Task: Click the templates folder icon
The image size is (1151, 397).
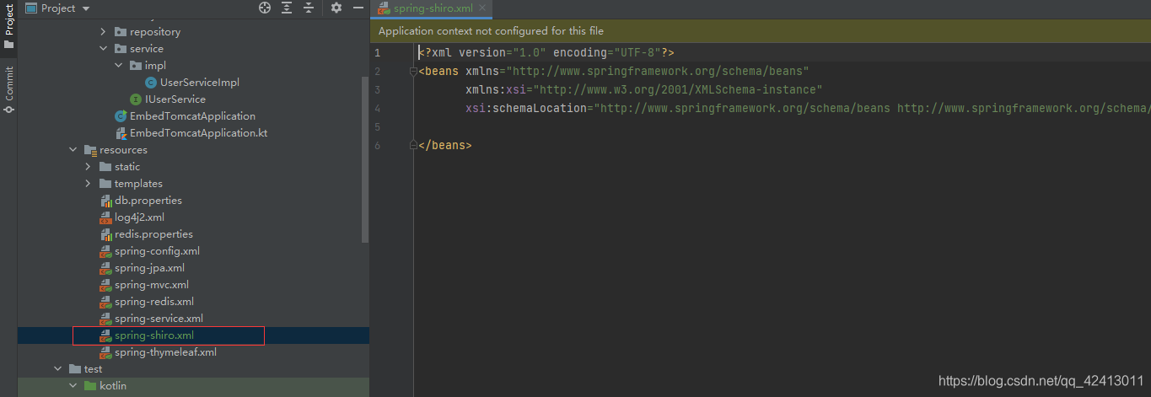Action: 105,183
